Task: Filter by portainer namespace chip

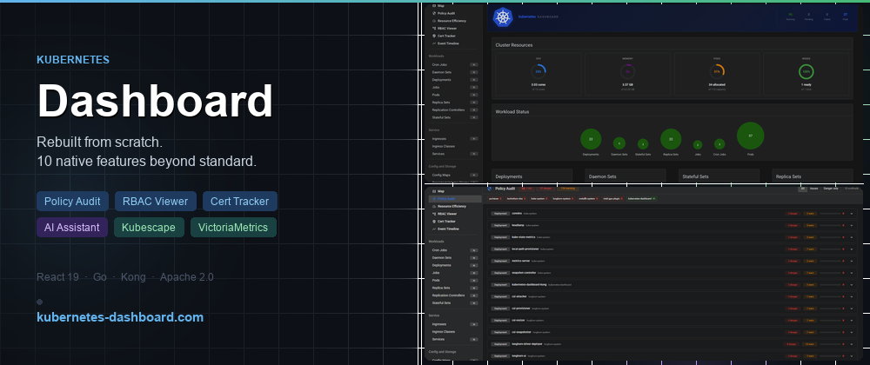Action: pyautogui.click(x=495, y=199)
